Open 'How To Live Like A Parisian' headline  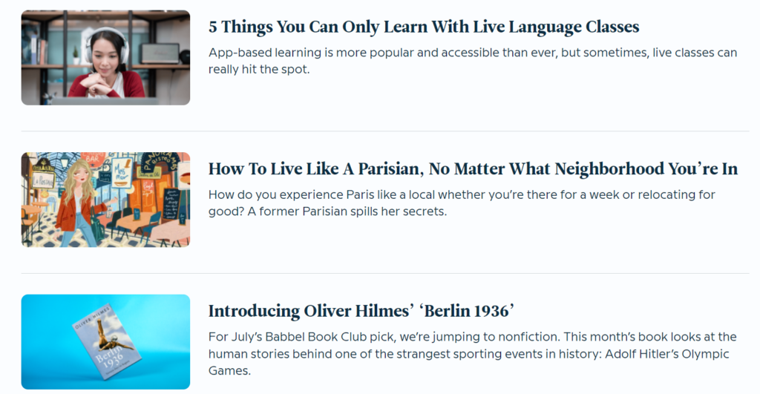tap(473, 168)
